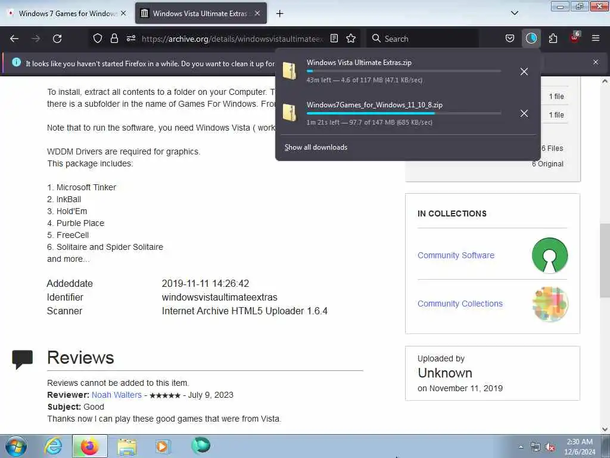Image resolution: width=610 pixels, height=458 pixels.
Task: Bookmark this page with star icon
Action: 351,38
